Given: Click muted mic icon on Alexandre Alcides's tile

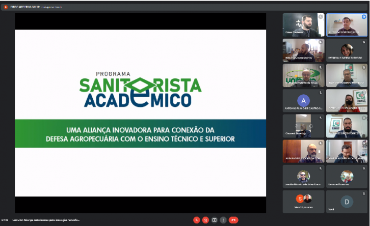Looking at the screenshot, I should pos(321,143).
